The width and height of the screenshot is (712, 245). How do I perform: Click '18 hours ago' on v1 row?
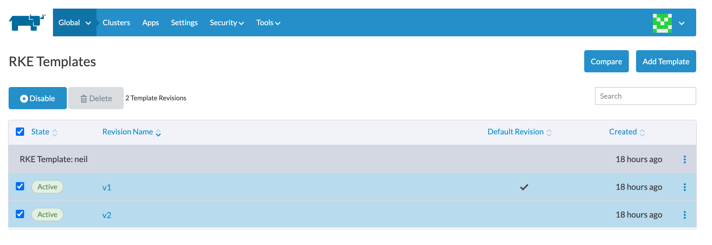pyautogui.click(x=639, y=187)
